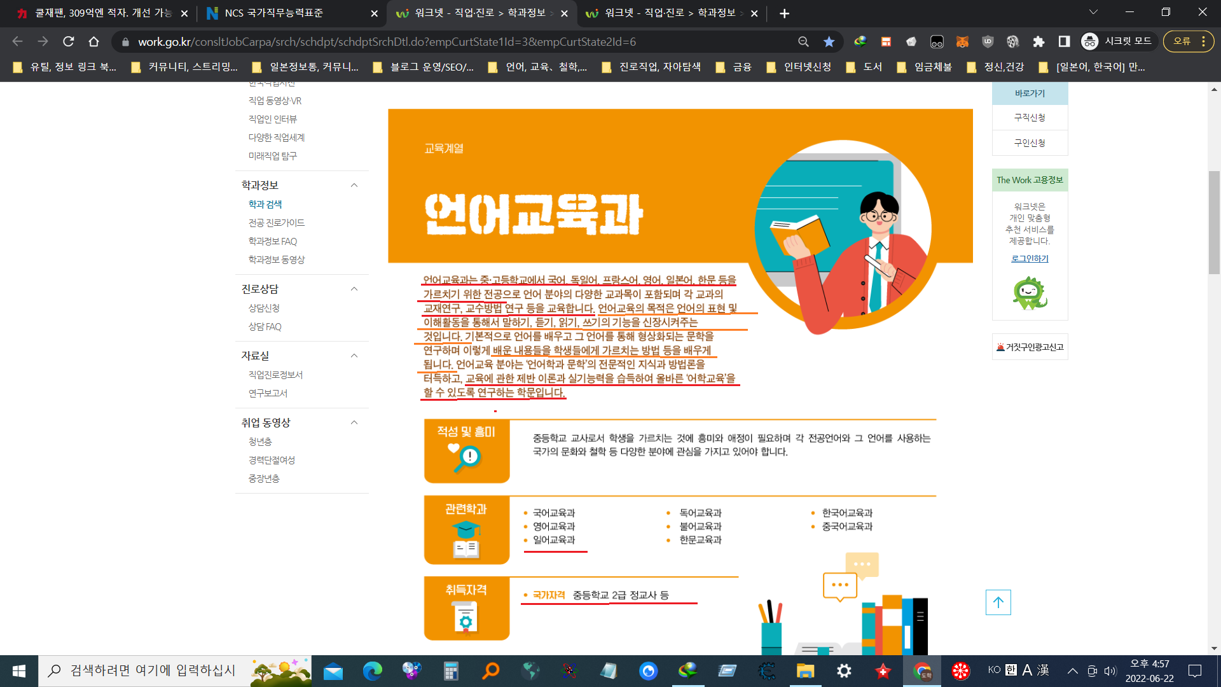Click the bookmark star in address bar
This screenshot has height=687, width=1221.
point(829,42)
